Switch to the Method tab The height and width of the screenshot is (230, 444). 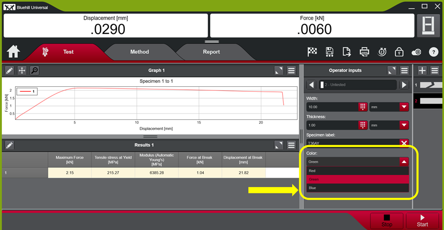(x=139, y=52)
